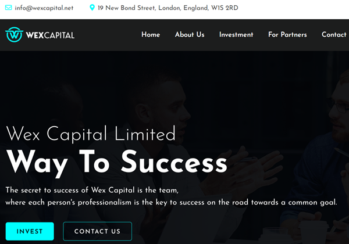
Task: Click the circular W logo icon
Action: [x=14, y=35]
